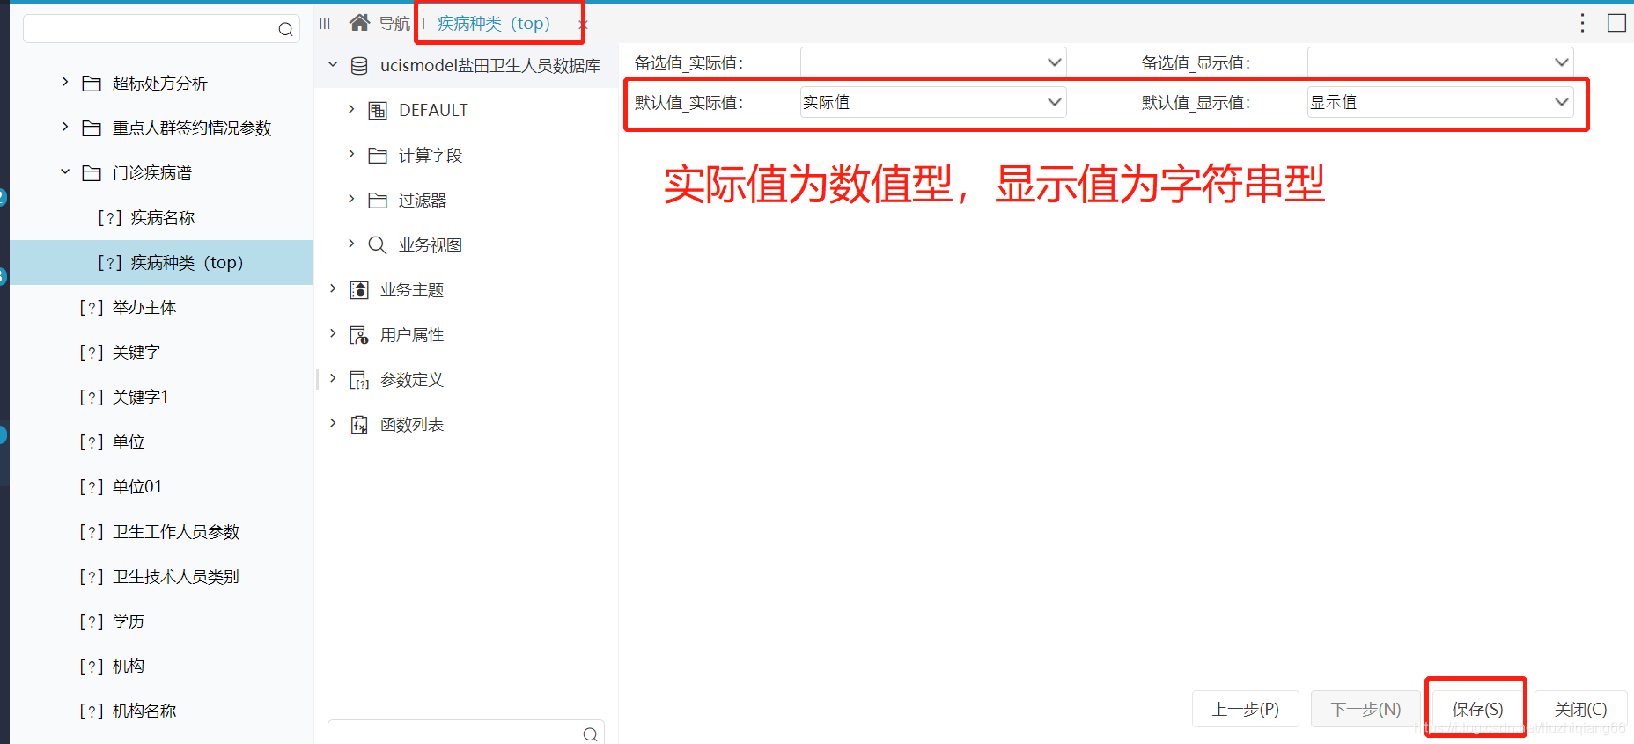Expand the 参数定义 node

333,378
